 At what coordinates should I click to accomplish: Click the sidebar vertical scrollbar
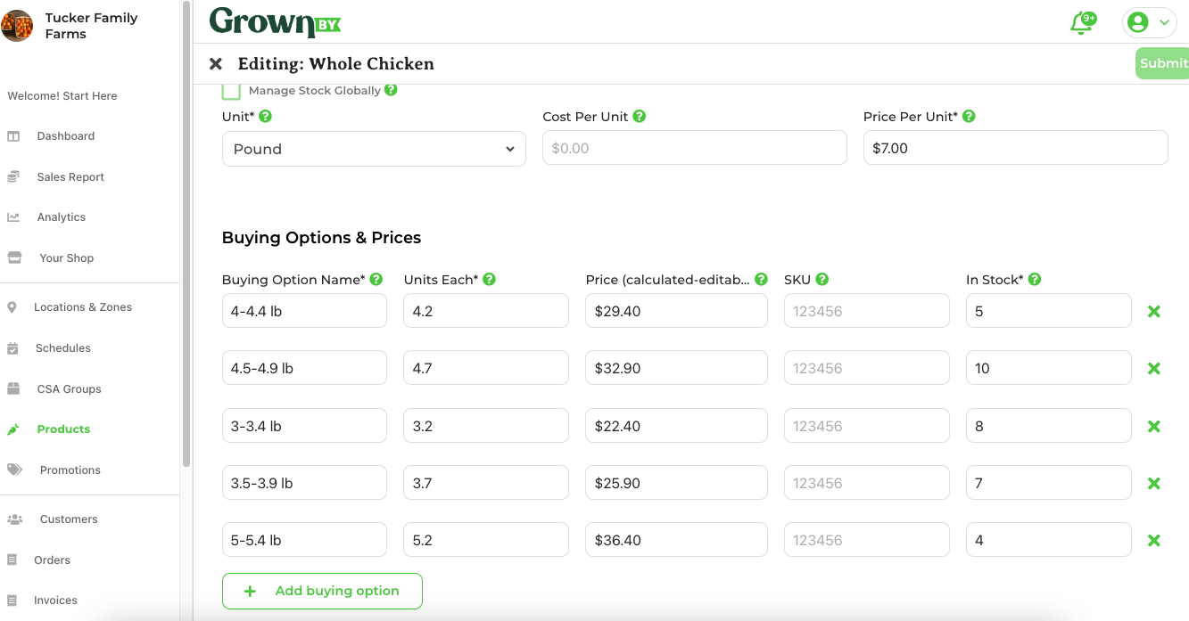coord(186,233)
